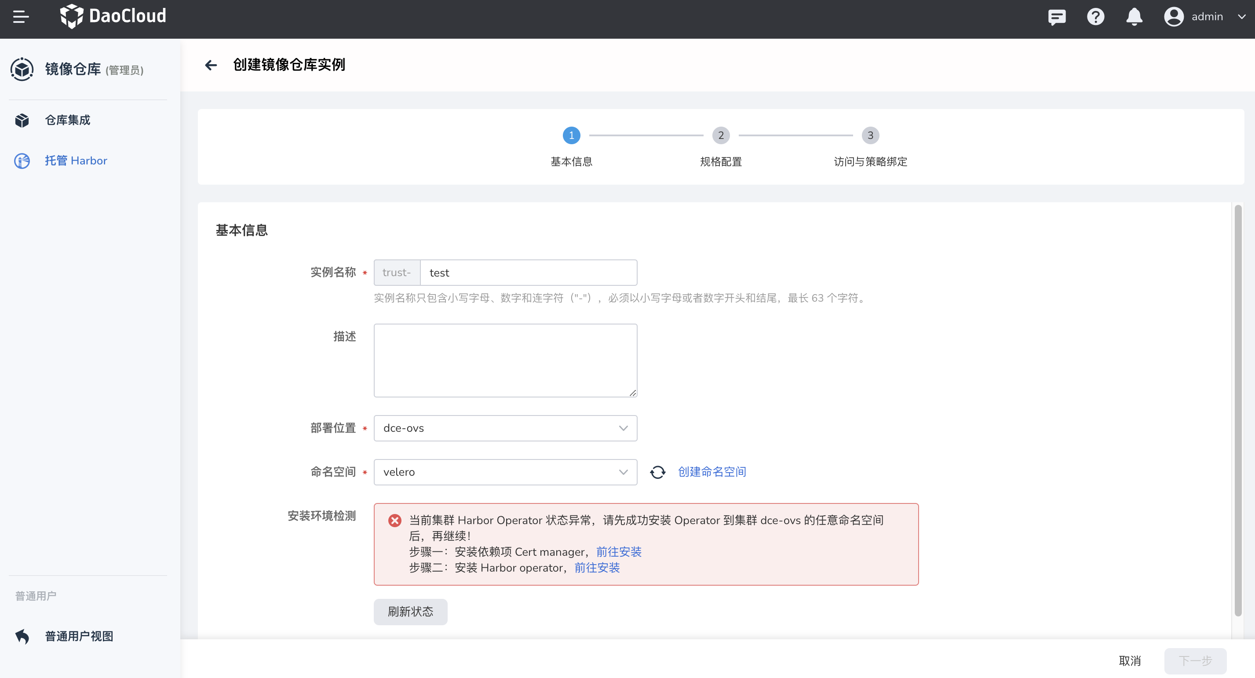
Task: Click 前往安装 for Cert manager
Action: pos(619,552)
